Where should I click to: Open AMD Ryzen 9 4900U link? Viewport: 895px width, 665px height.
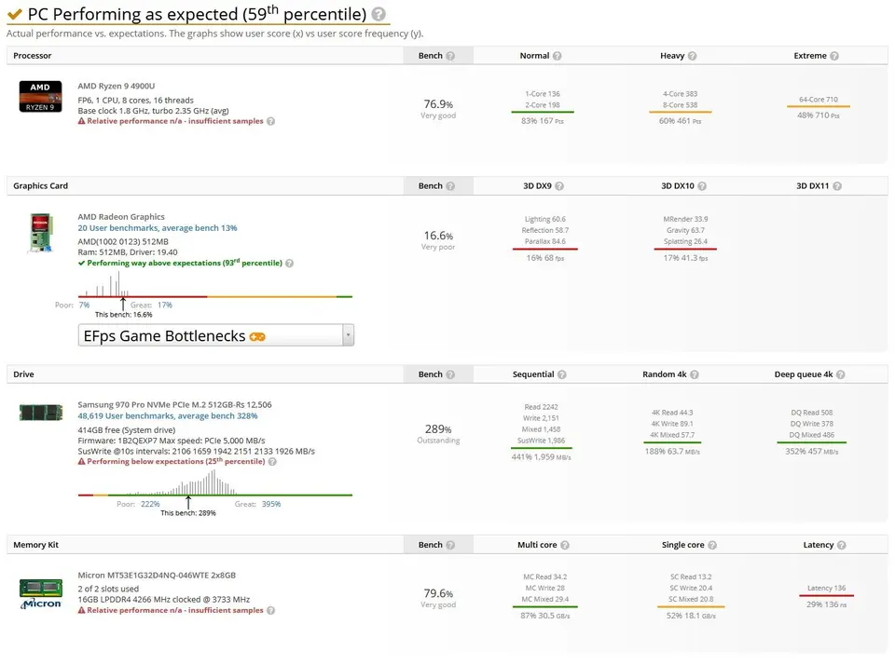(117, 87)
